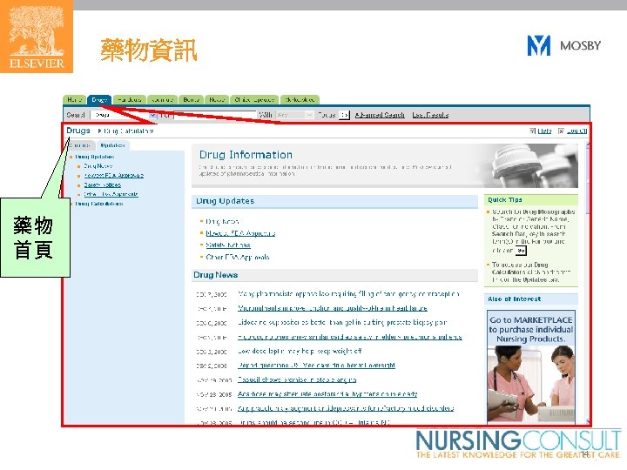This screenshot has height=470, width=627.
Task: Click Other FDA Approvals in main content
Action: pos(238,257)
